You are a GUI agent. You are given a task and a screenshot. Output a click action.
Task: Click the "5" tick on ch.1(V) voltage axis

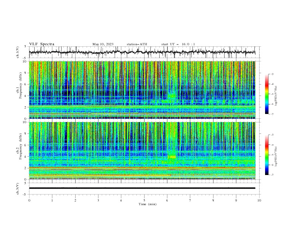(x=25, y=47)
